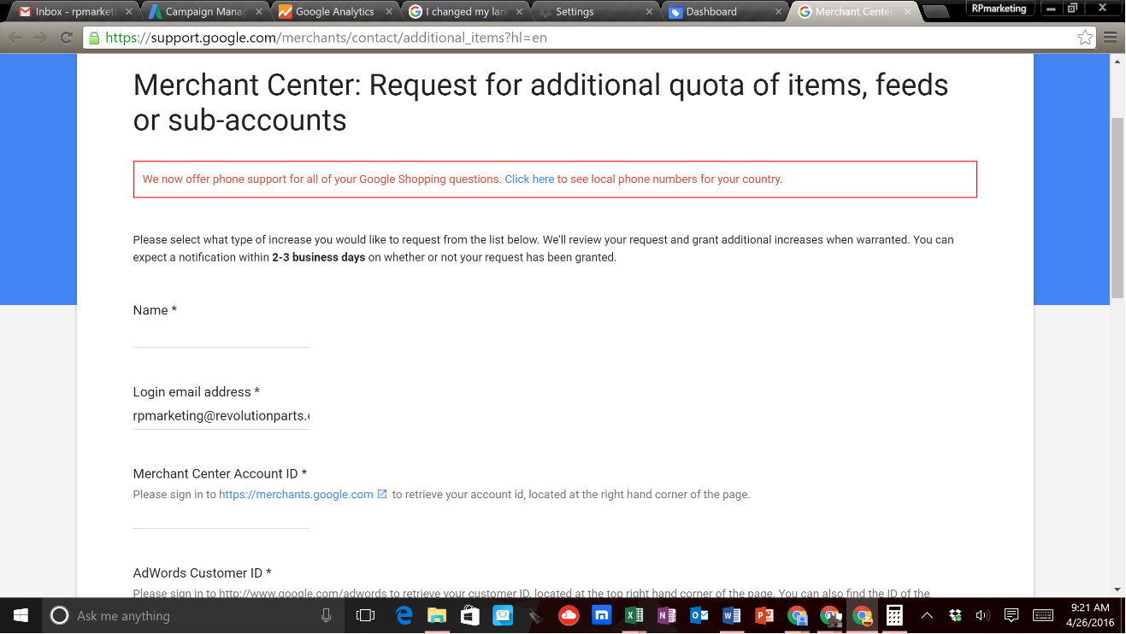
Task: Open the Action Center notifications icon
Action: [1011, 615]
